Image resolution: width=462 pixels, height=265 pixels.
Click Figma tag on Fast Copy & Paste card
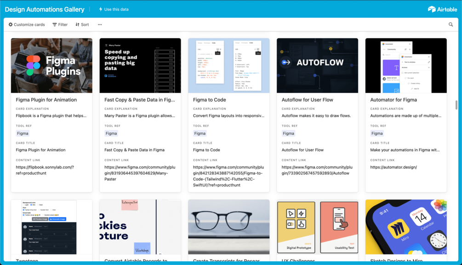point(111,133)
